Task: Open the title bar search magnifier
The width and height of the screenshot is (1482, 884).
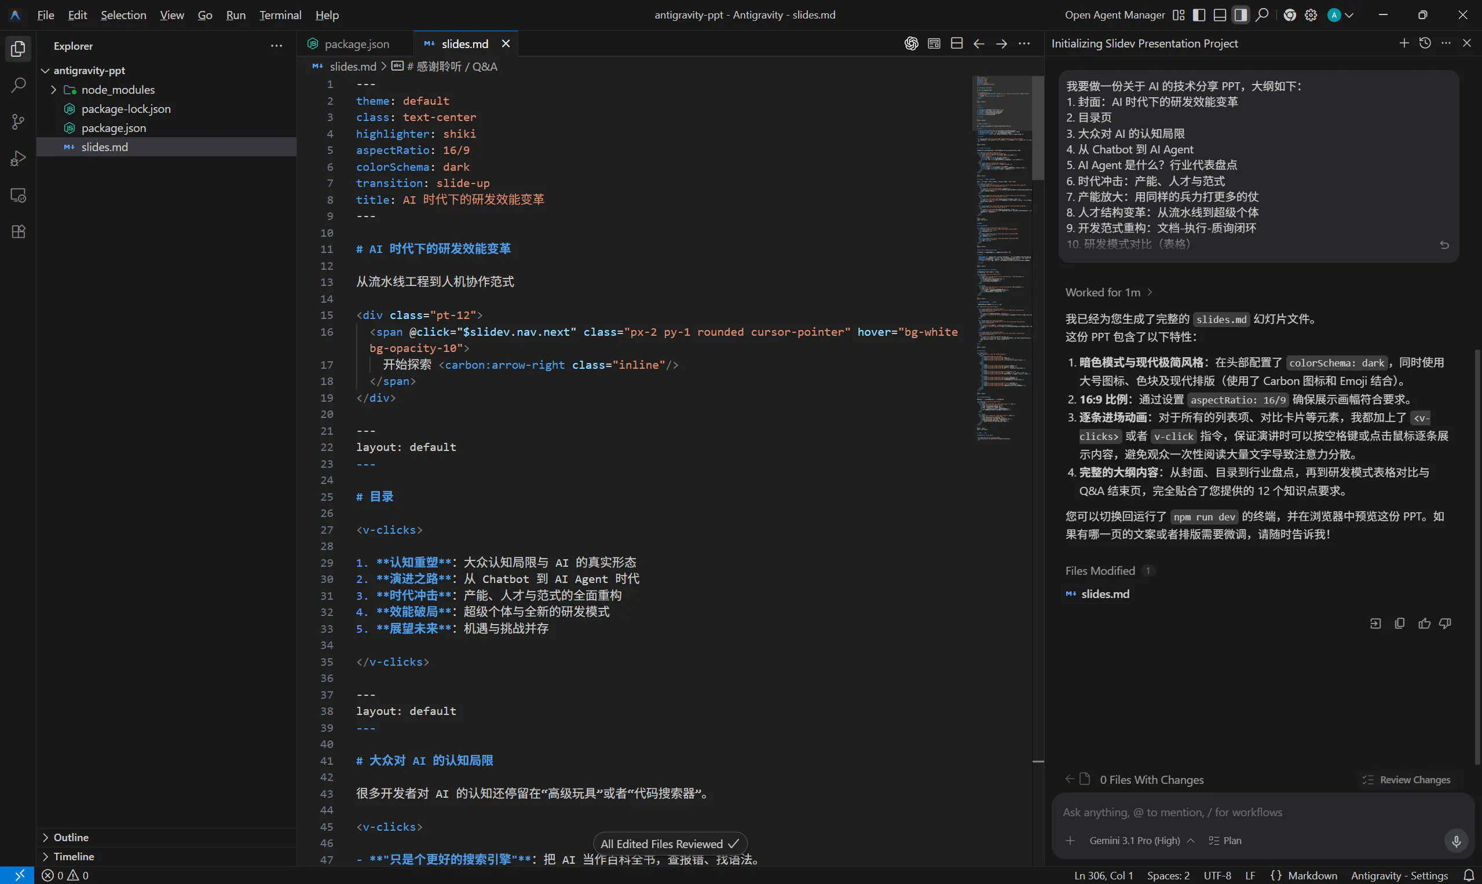Action: (1261, 15)
